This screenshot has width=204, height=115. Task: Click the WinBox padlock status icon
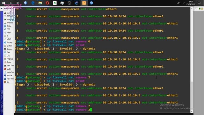[202, 9]
